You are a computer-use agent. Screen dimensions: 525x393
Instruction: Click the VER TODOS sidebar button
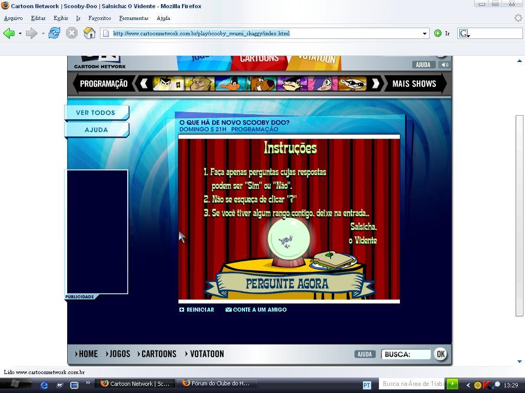tap(96, 113)
